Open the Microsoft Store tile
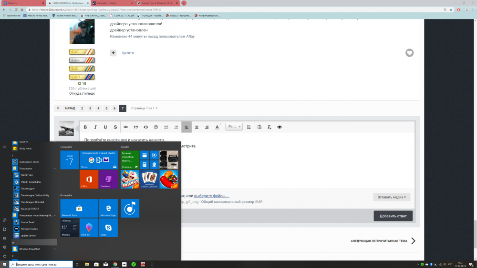 point(79,208)
